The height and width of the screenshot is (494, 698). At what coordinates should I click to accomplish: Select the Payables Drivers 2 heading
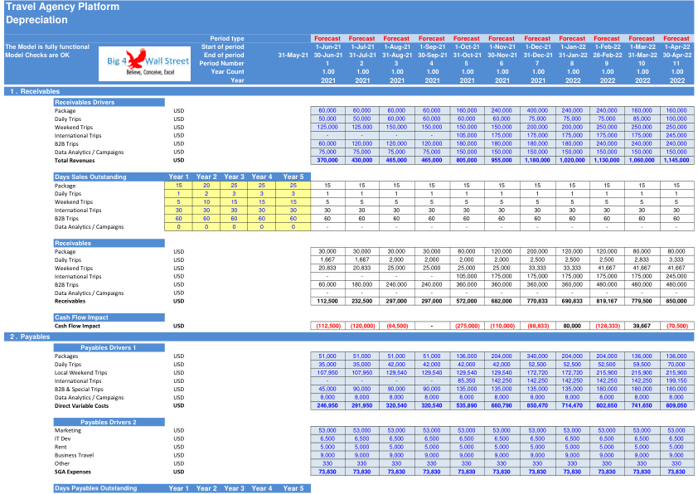tap(109, 422)
